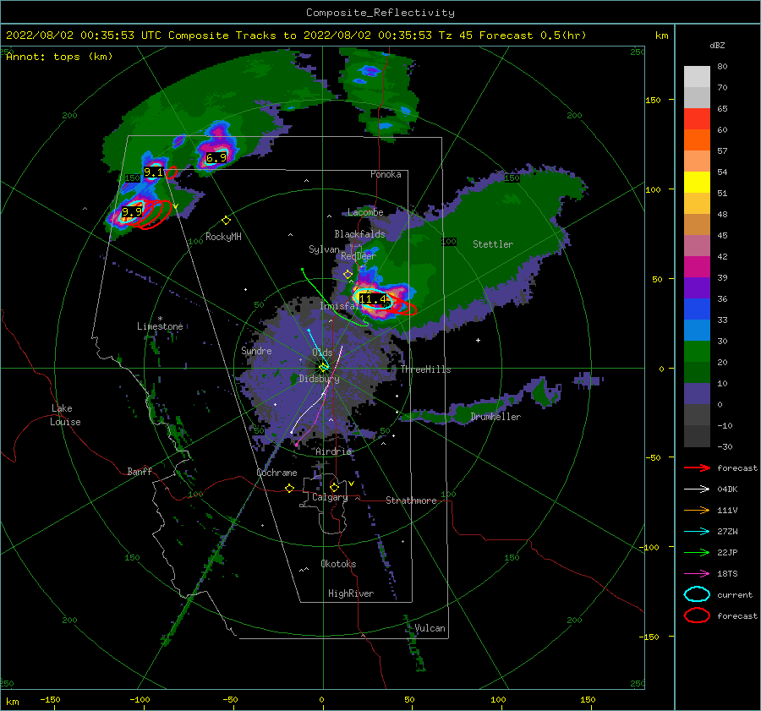Click the Cochrane town label

coord(276,473)
